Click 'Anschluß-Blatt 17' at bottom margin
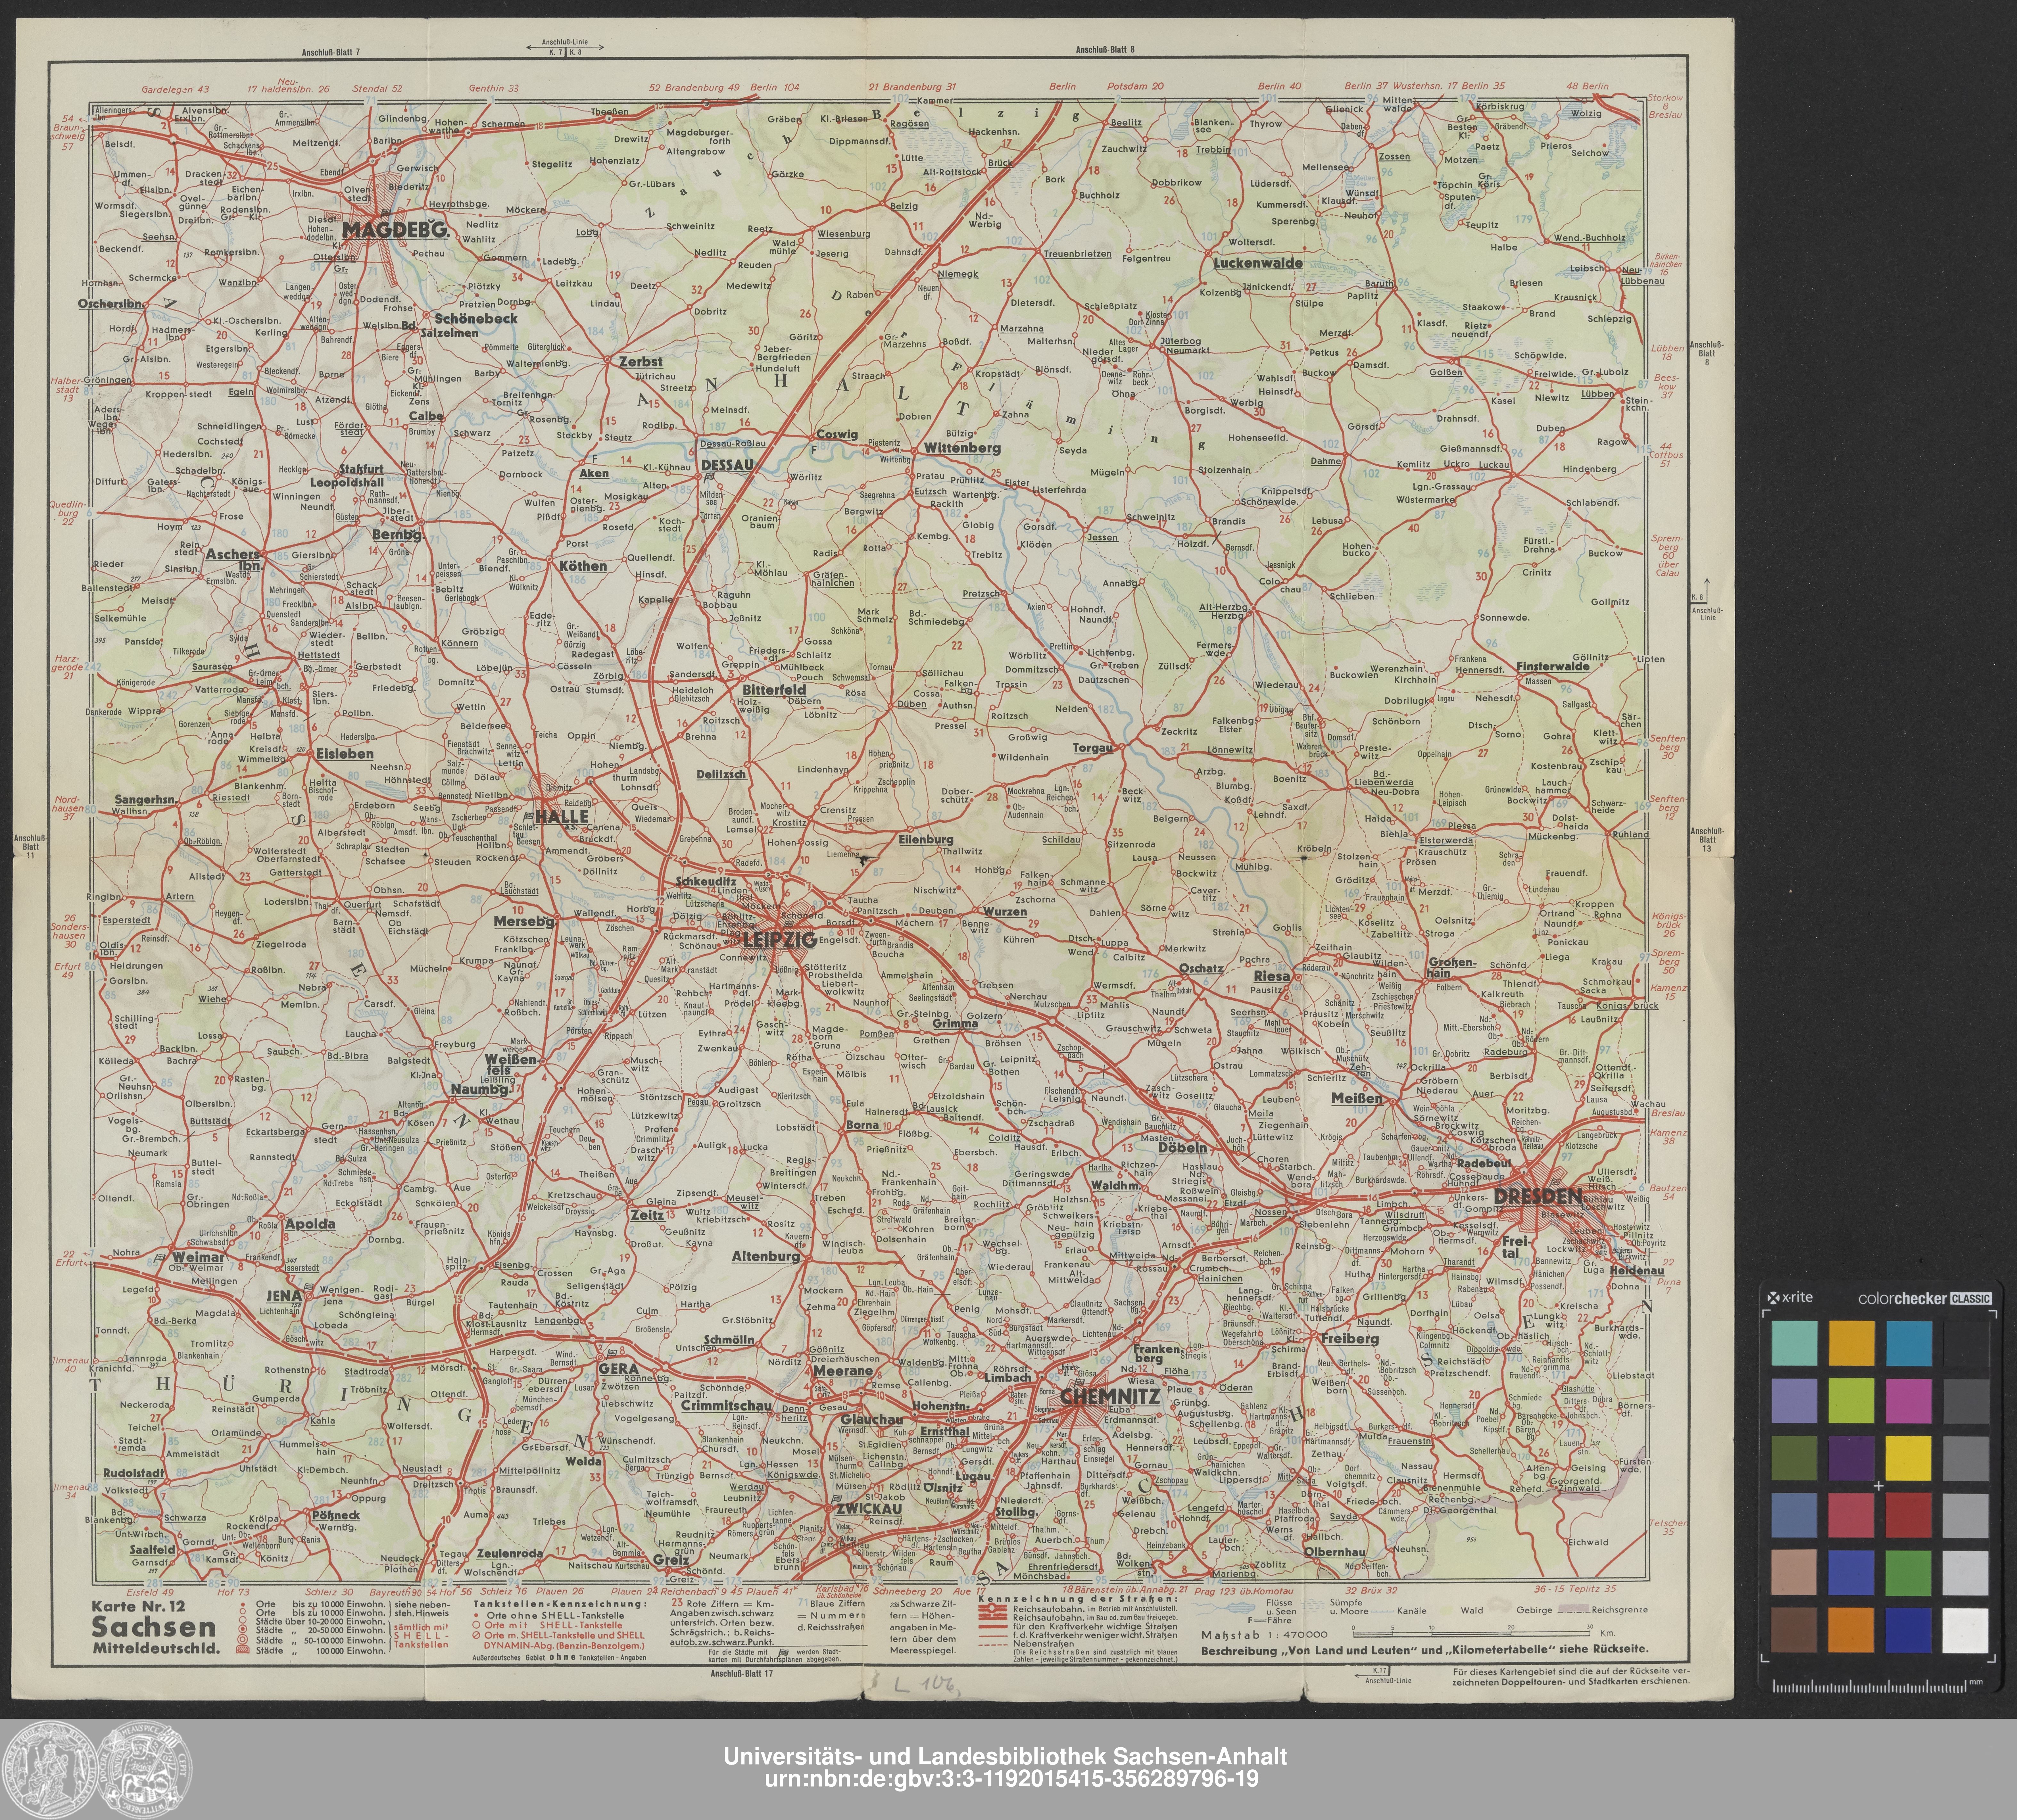The height and width of the screenshot is (1820, 2017). pos(742,1673)
